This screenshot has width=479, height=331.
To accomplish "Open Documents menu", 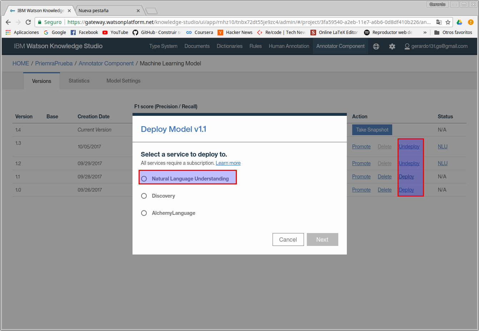I will pos(197,46).
